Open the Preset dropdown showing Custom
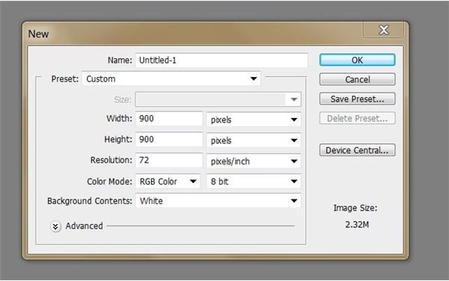 (171, 78)
